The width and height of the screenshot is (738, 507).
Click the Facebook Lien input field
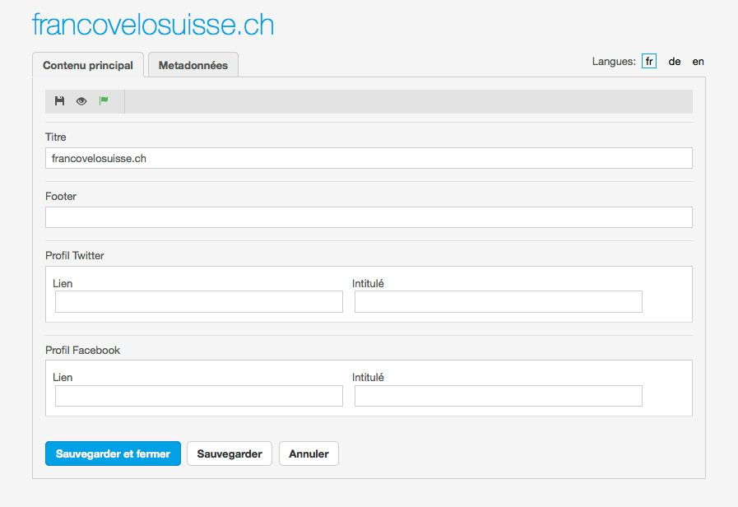(x=199, y=396)
